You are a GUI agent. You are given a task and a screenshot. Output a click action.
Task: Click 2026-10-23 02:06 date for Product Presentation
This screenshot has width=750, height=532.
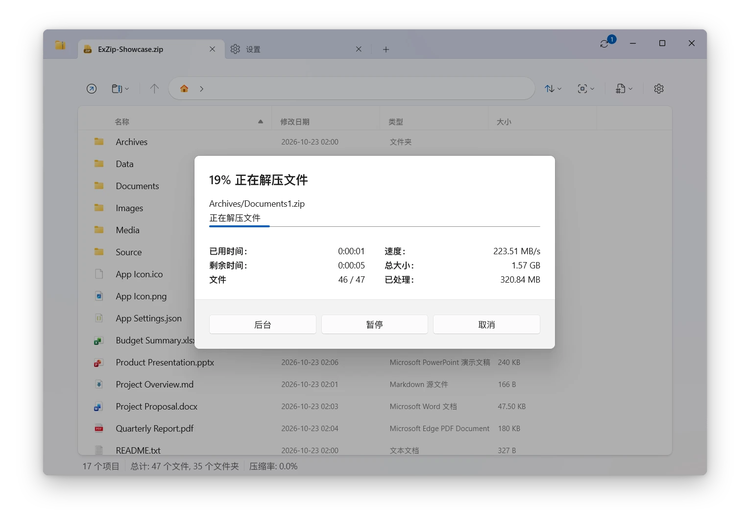coord(310,363)
